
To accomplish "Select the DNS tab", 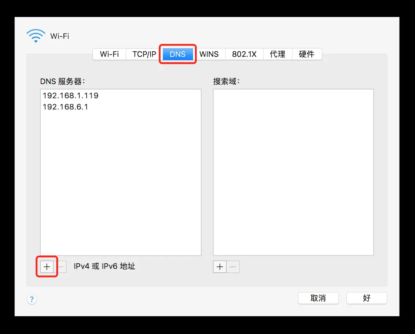I will 177,54.
